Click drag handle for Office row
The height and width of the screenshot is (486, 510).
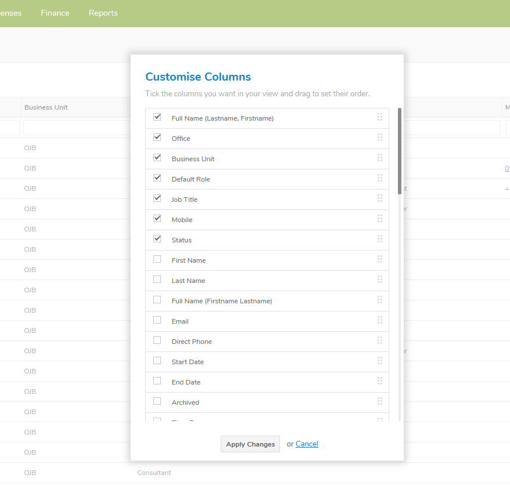tap(379, 137)
